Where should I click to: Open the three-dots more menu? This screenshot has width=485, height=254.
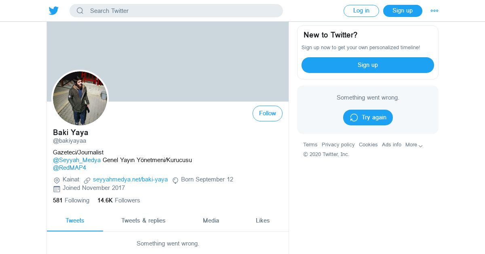(x=434, y=11)
